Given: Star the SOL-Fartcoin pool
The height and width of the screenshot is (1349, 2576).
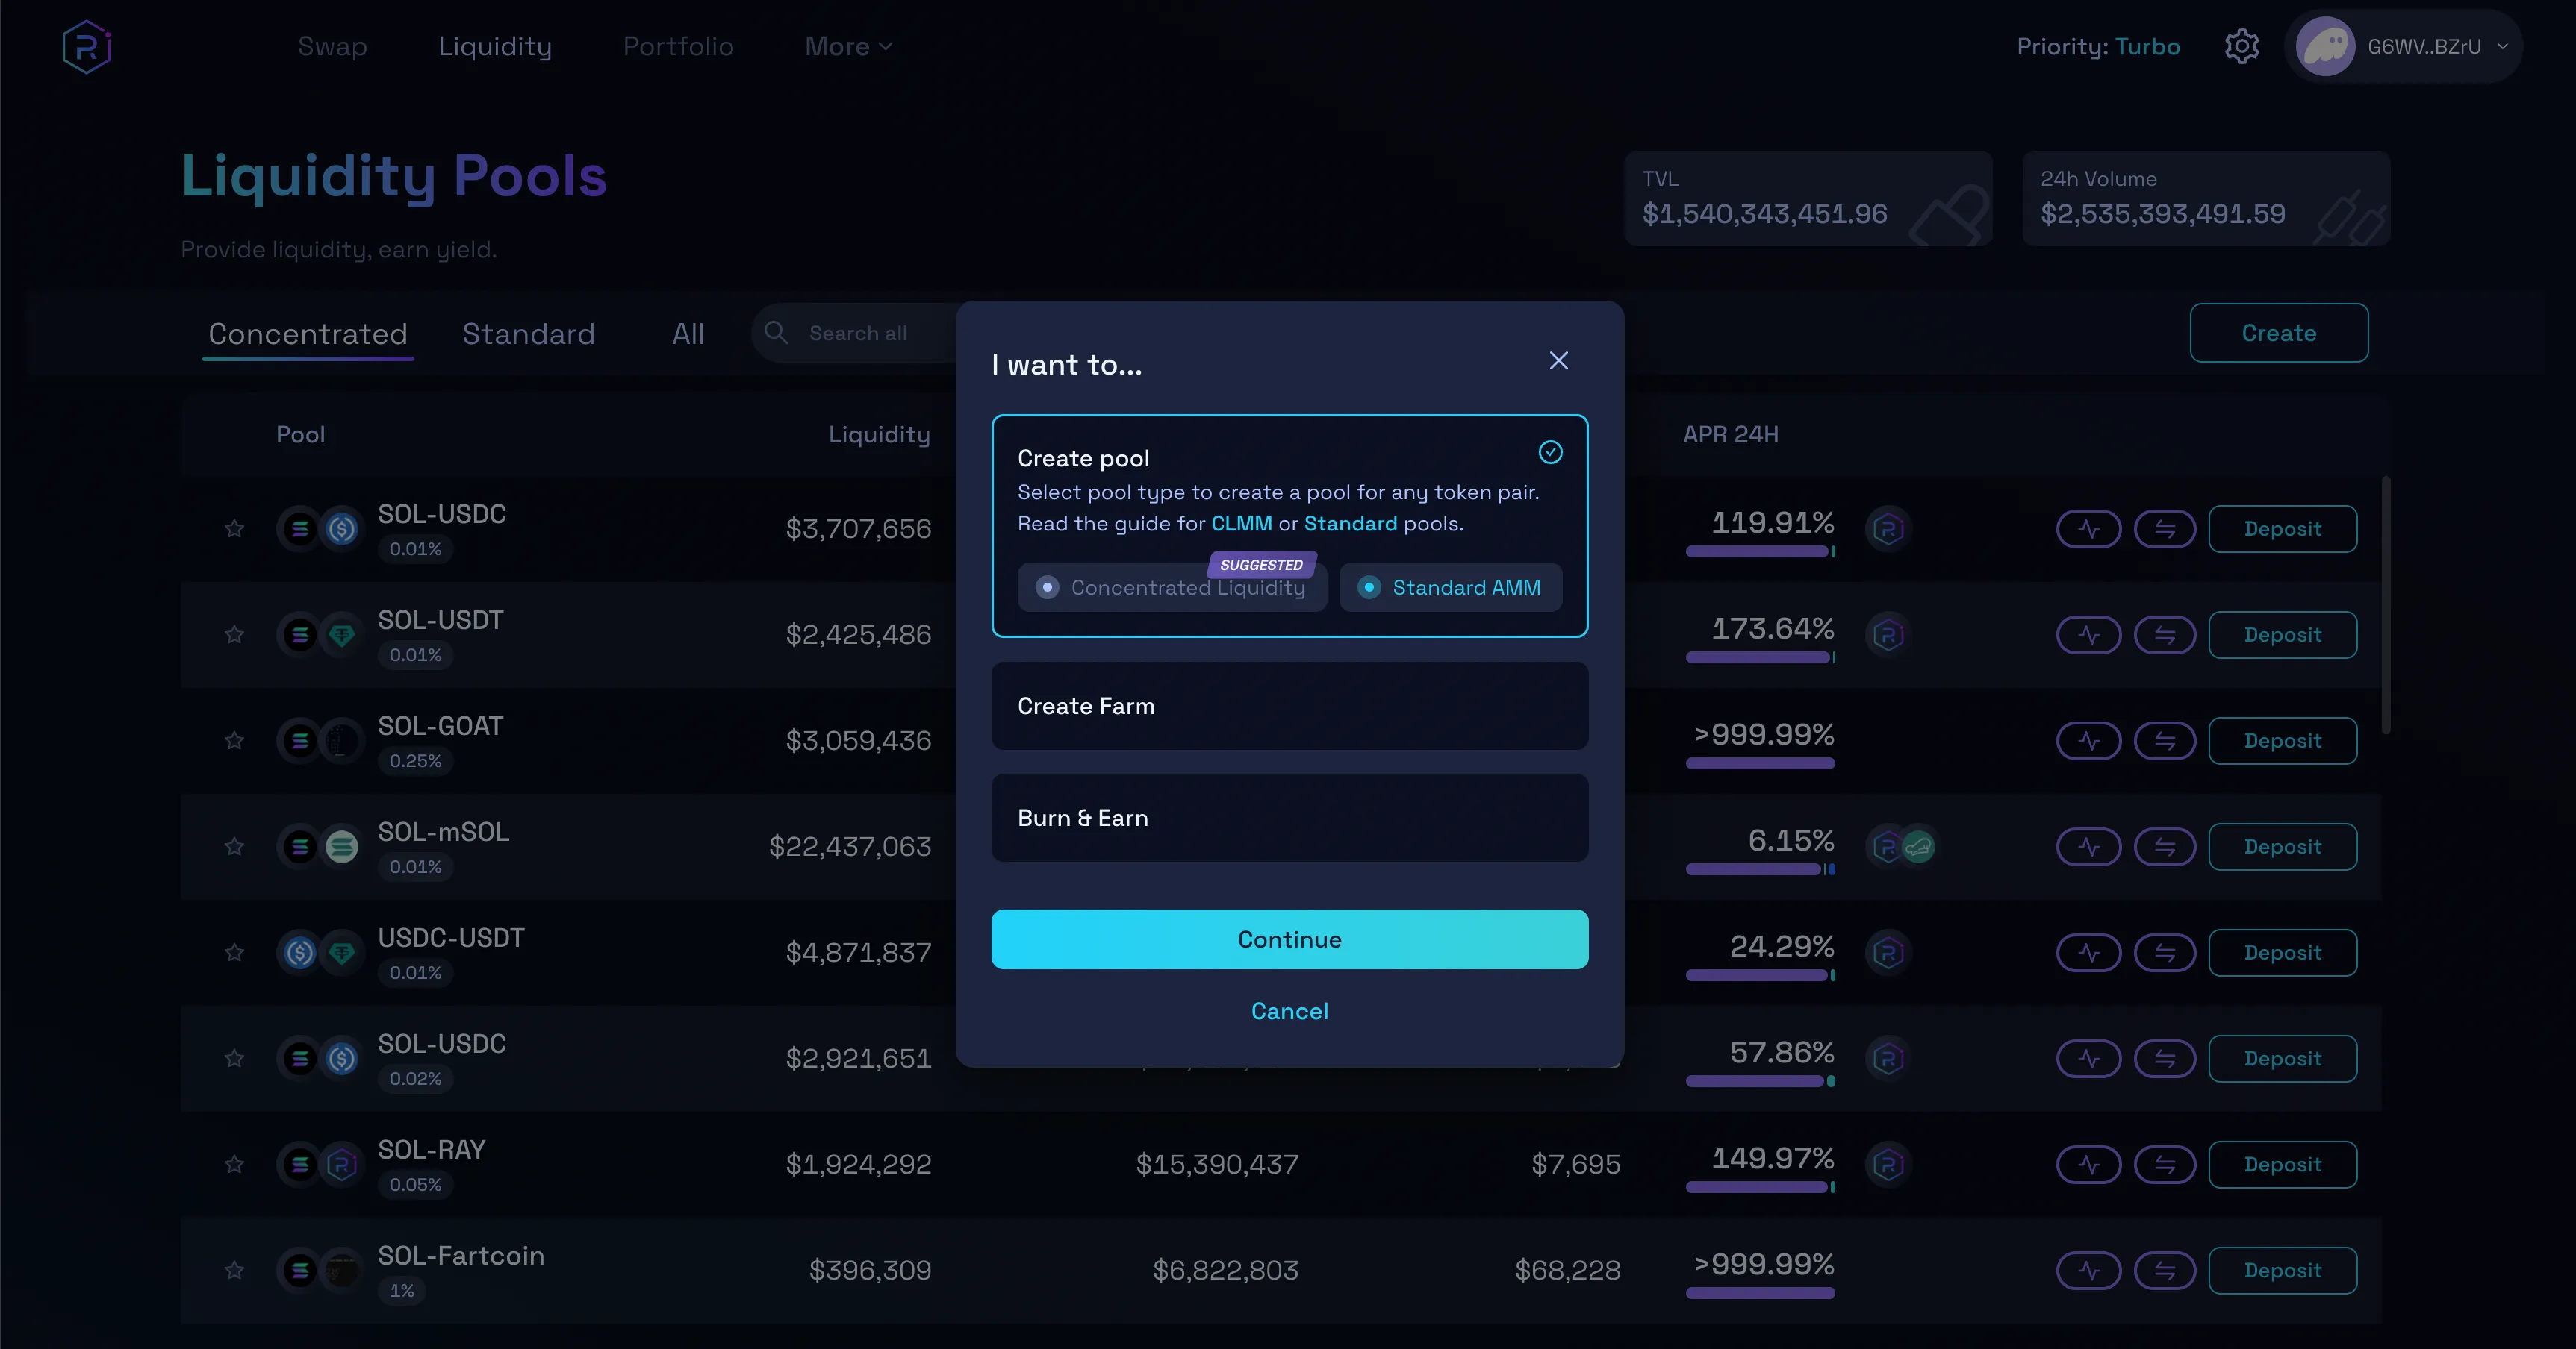Looking at the screenshot, I should pyautogui.click(x=234, y=1270).
